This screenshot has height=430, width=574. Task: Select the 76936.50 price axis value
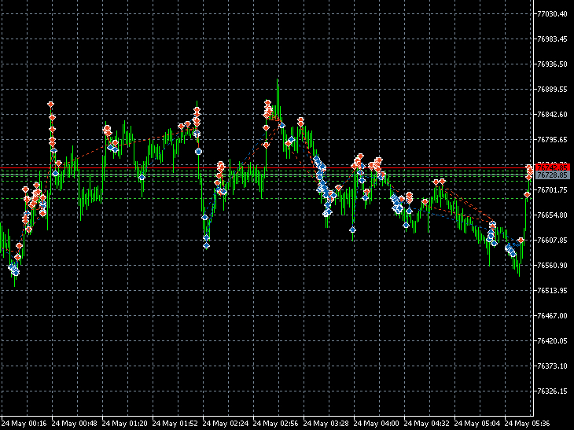pos(552,64)
